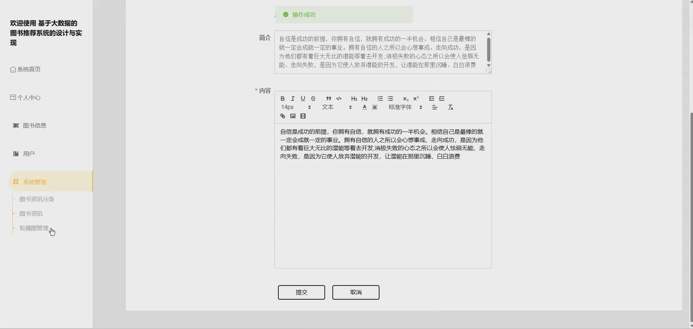Toggle the ordered list format
The width and height of the screenshot is (693, 329).
(x=380, y=99)
